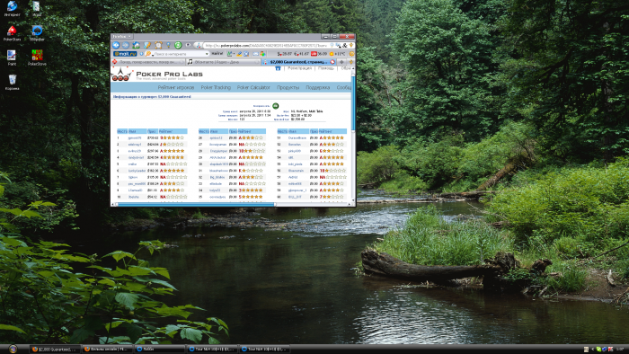The height and width of the screenshot is (354, 629).
Task: Open a new tab with plus button
Action: [341, 62]
